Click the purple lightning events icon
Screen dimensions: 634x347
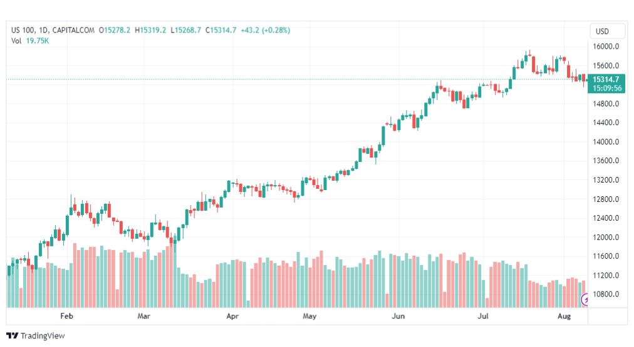coord(585,299)
